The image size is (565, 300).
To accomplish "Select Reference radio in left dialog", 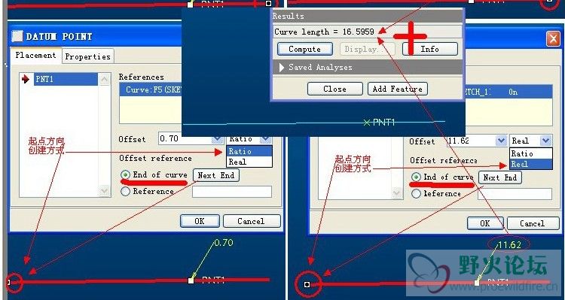I will (125, 192).
